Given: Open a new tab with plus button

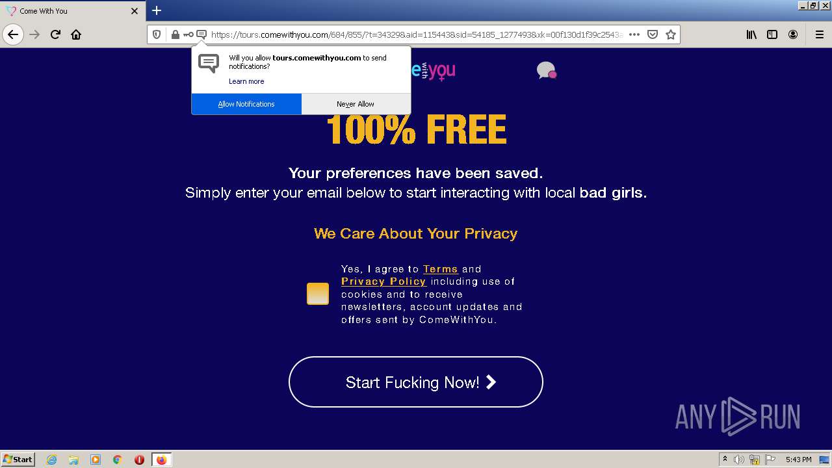Looking at the screenshot, I should [157, 10].
